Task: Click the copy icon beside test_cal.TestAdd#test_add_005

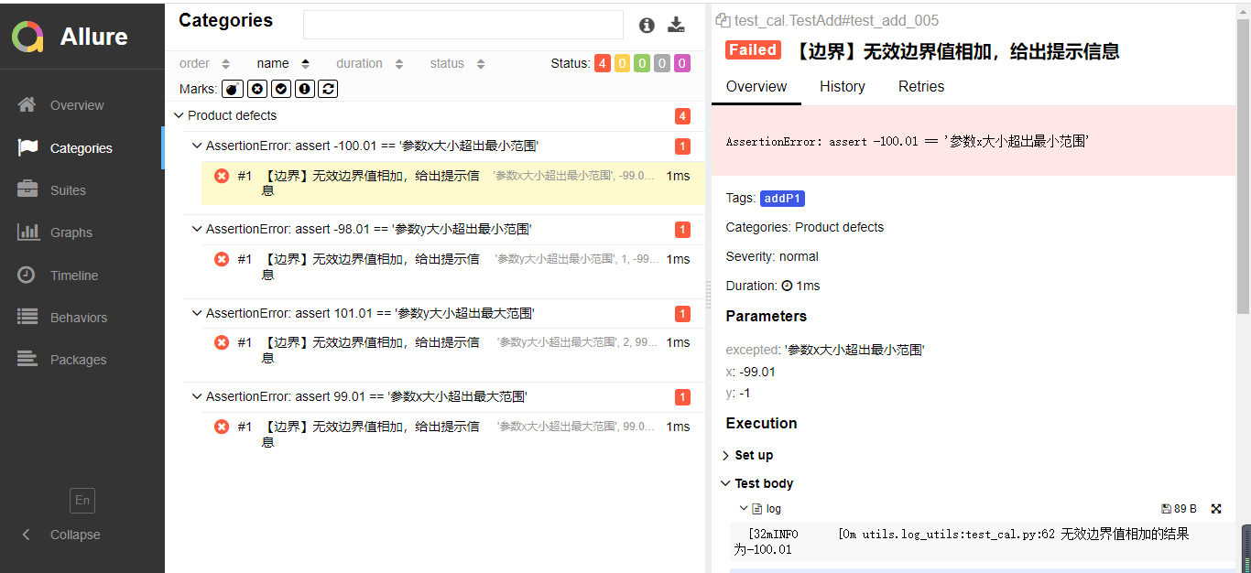Action: (723, 21)
